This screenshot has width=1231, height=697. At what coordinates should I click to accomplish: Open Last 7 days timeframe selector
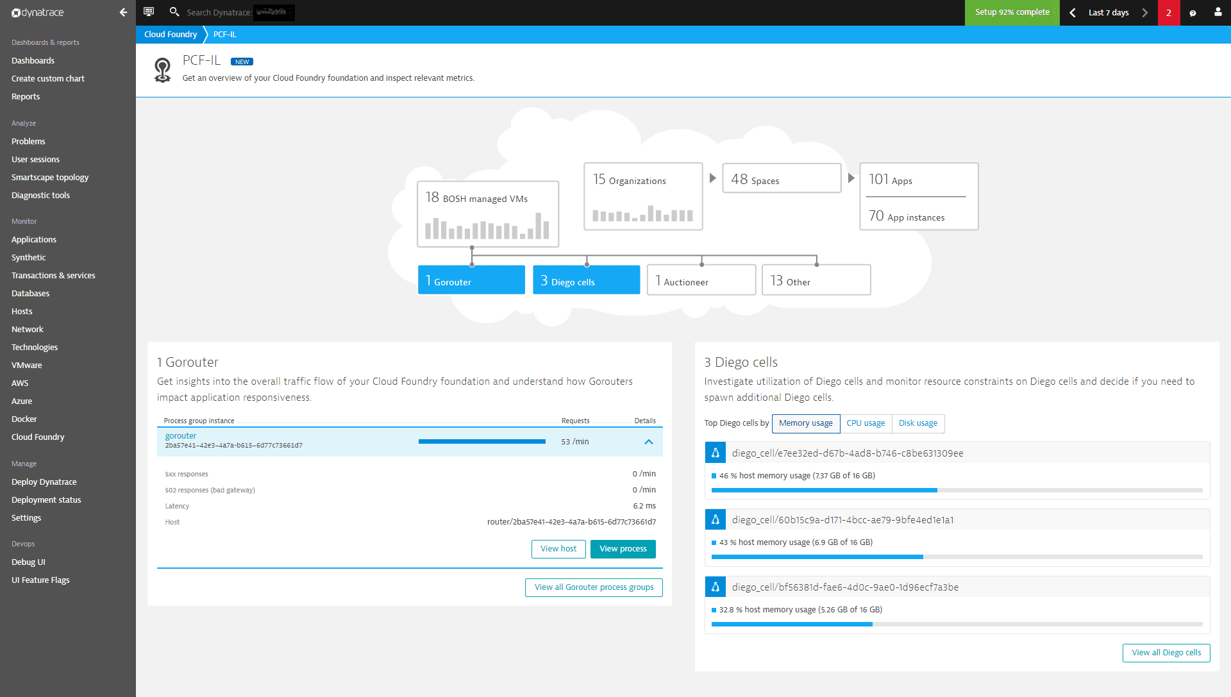point(1108,13)
